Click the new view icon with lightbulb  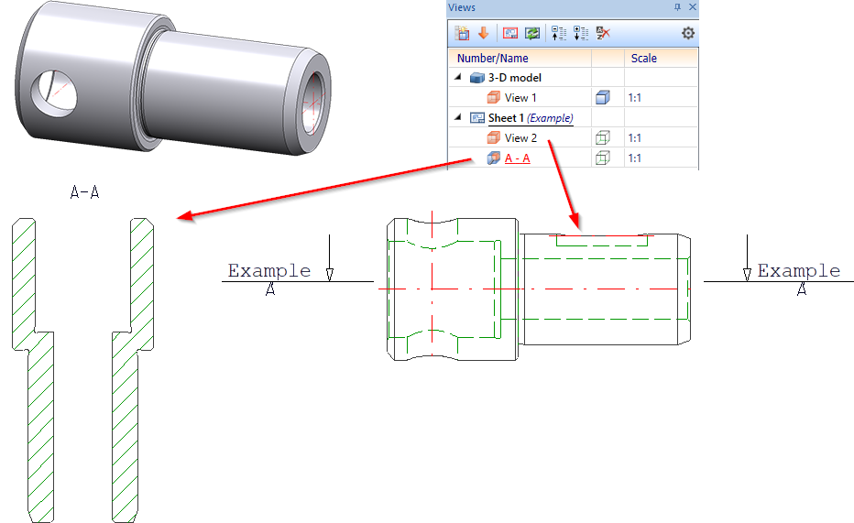click(462, 33)
